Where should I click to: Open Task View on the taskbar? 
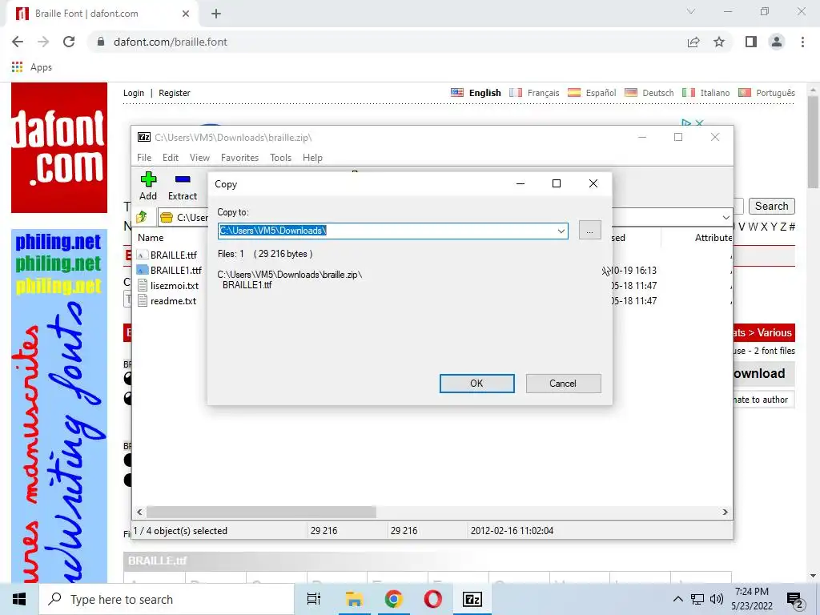[314, 599]
